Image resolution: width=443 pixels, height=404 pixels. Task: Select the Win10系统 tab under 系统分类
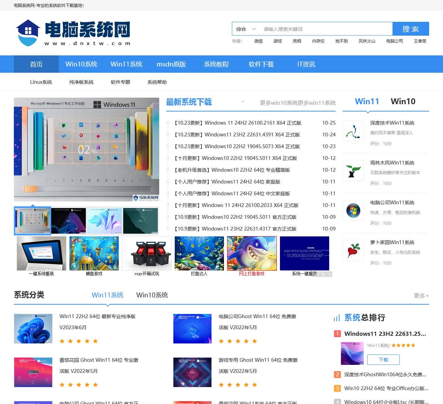click(x=152, y=295)
